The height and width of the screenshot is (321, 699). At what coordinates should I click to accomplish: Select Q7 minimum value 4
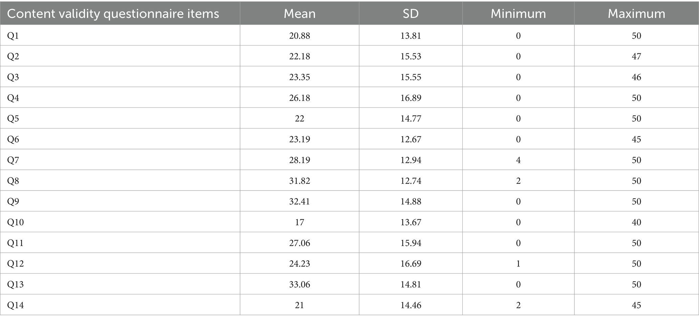pyautogui.click(x=518, y=160)
